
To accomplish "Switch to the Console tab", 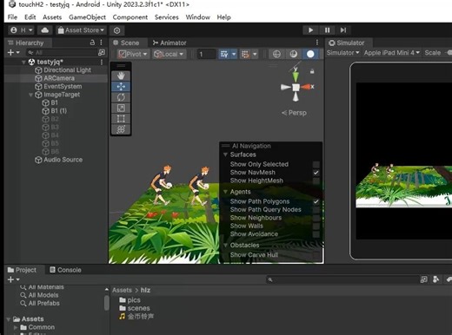I will 65,270.
